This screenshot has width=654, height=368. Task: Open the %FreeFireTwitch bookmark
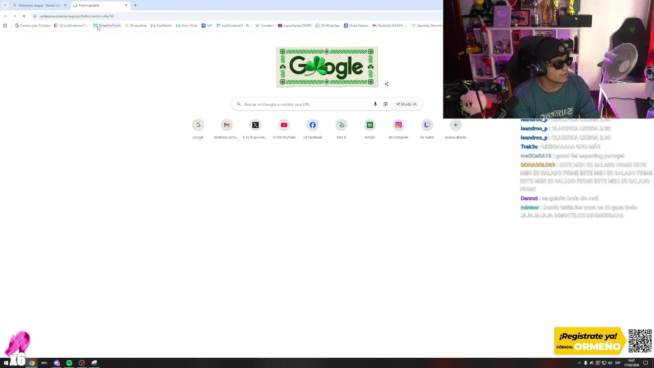(107, 26)
